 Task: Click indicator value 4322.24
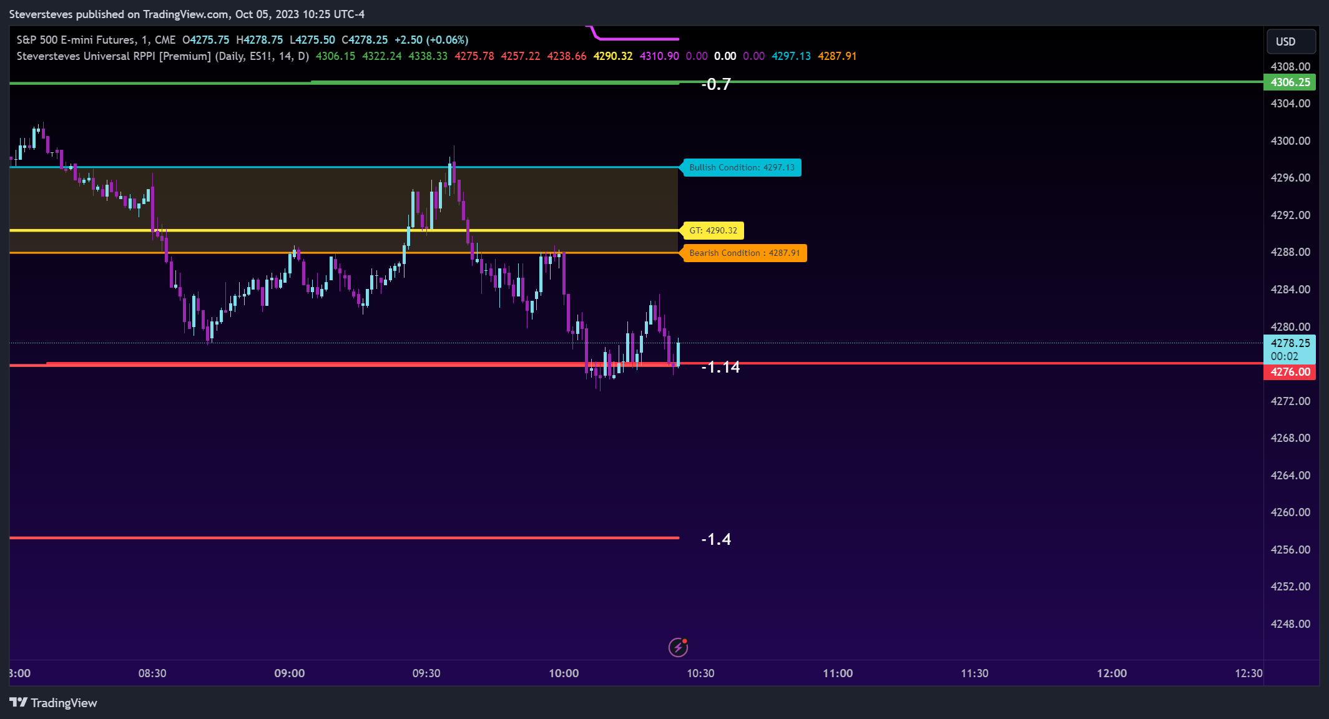pyautogui.click(x=382, y=56)
